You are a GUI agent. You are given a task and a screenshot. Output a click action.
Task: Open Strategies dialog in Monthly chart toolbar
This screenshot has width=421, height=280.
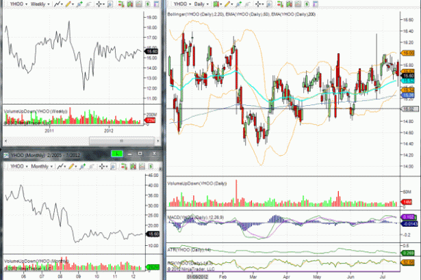click(151, 167)
